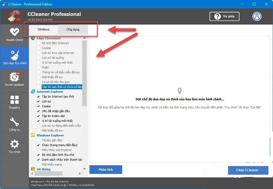Click the Phân tích analyze button
Screen dimensions: 273x189
click(x=106, y=170)
